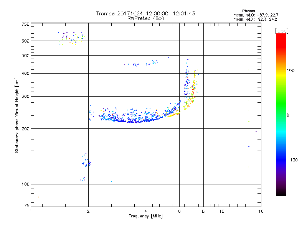Screen dimensions: 307x230
Task: Click the x-axis '1' tick label
Action: (31, 211)
